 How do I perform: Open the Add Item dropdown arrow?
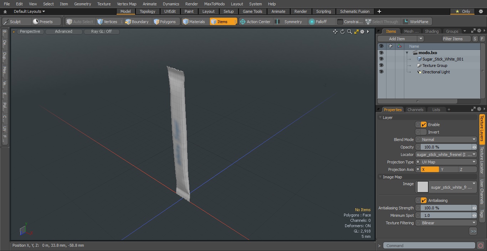tap(421, 39)
